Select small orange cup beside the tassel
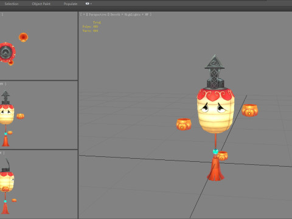This screenshot has height=219, width=292. point(223,156)
